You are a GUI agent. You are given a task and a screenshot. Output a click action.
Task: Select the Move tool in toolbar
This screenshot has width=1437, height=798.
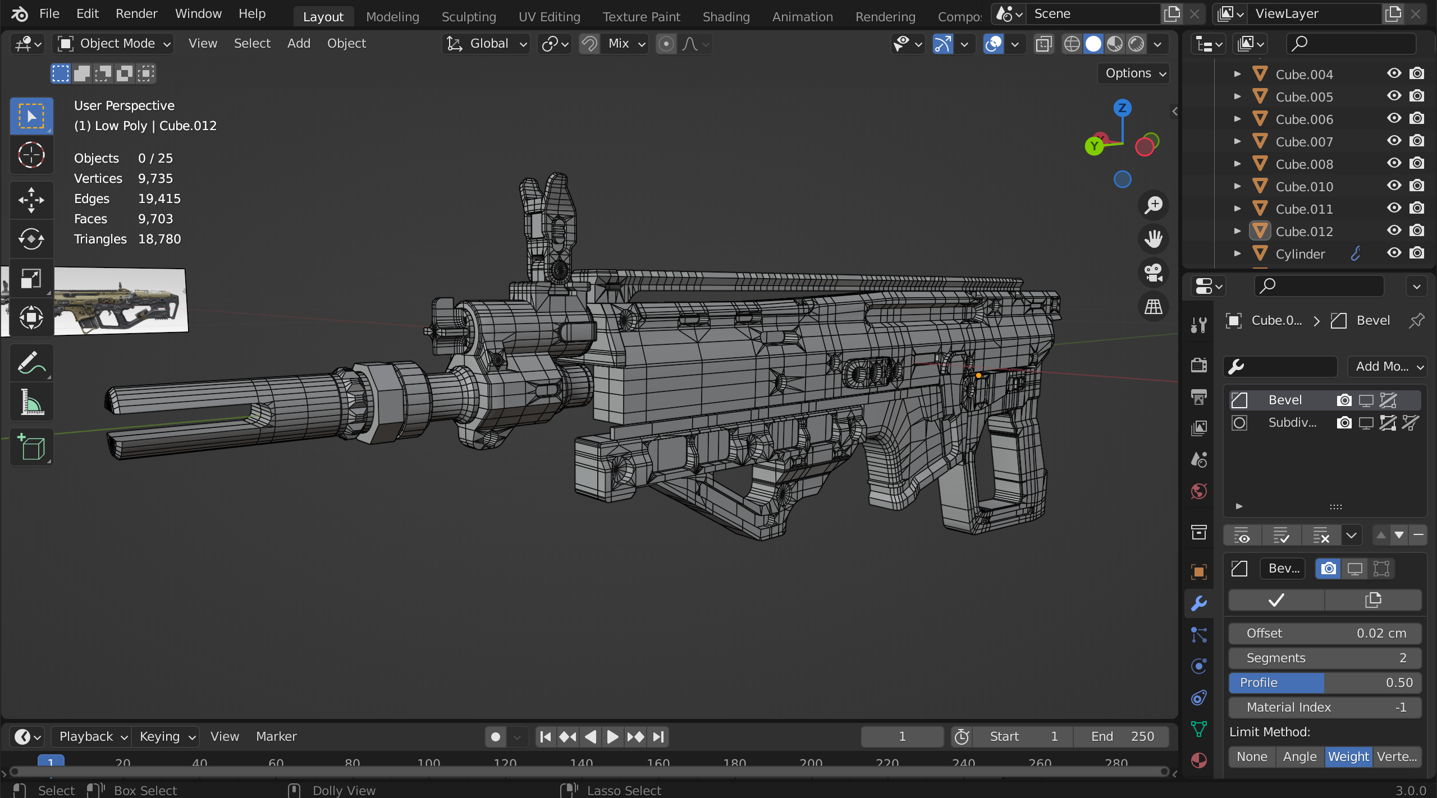[31, 200]
